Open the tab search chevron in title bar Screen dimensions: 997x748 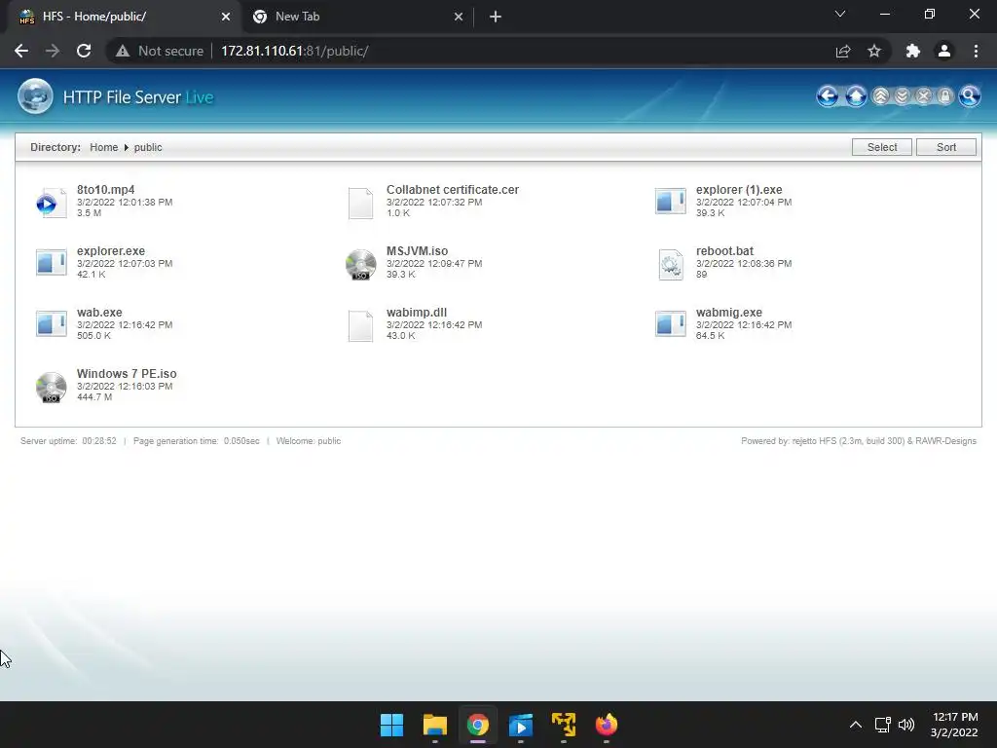(840, 14)
